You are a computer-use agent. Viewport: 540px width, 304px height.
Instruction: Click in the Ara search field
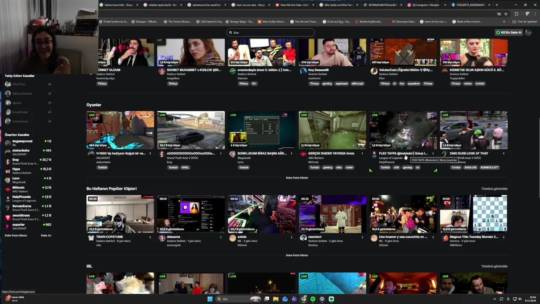pyautogui.click(x=270, y=33)
